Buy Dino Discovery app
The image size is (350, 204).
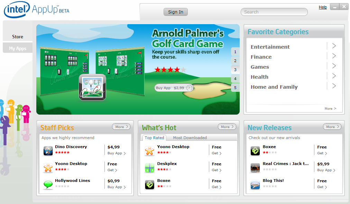click(x=117, y=153)
